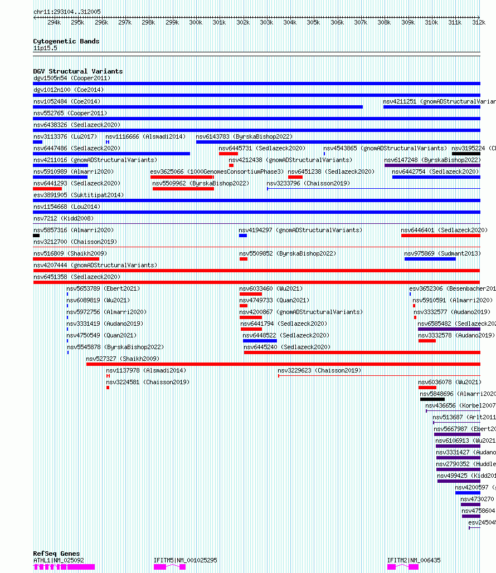This screenshot has height=573, width=496.
Task: Click the blue bar of nsv6448522
Action: point(260,341)
